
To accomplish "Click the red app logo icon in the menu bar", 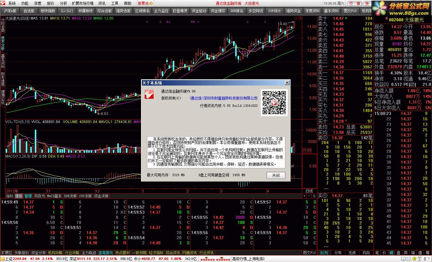I will [x=4, y=3].
